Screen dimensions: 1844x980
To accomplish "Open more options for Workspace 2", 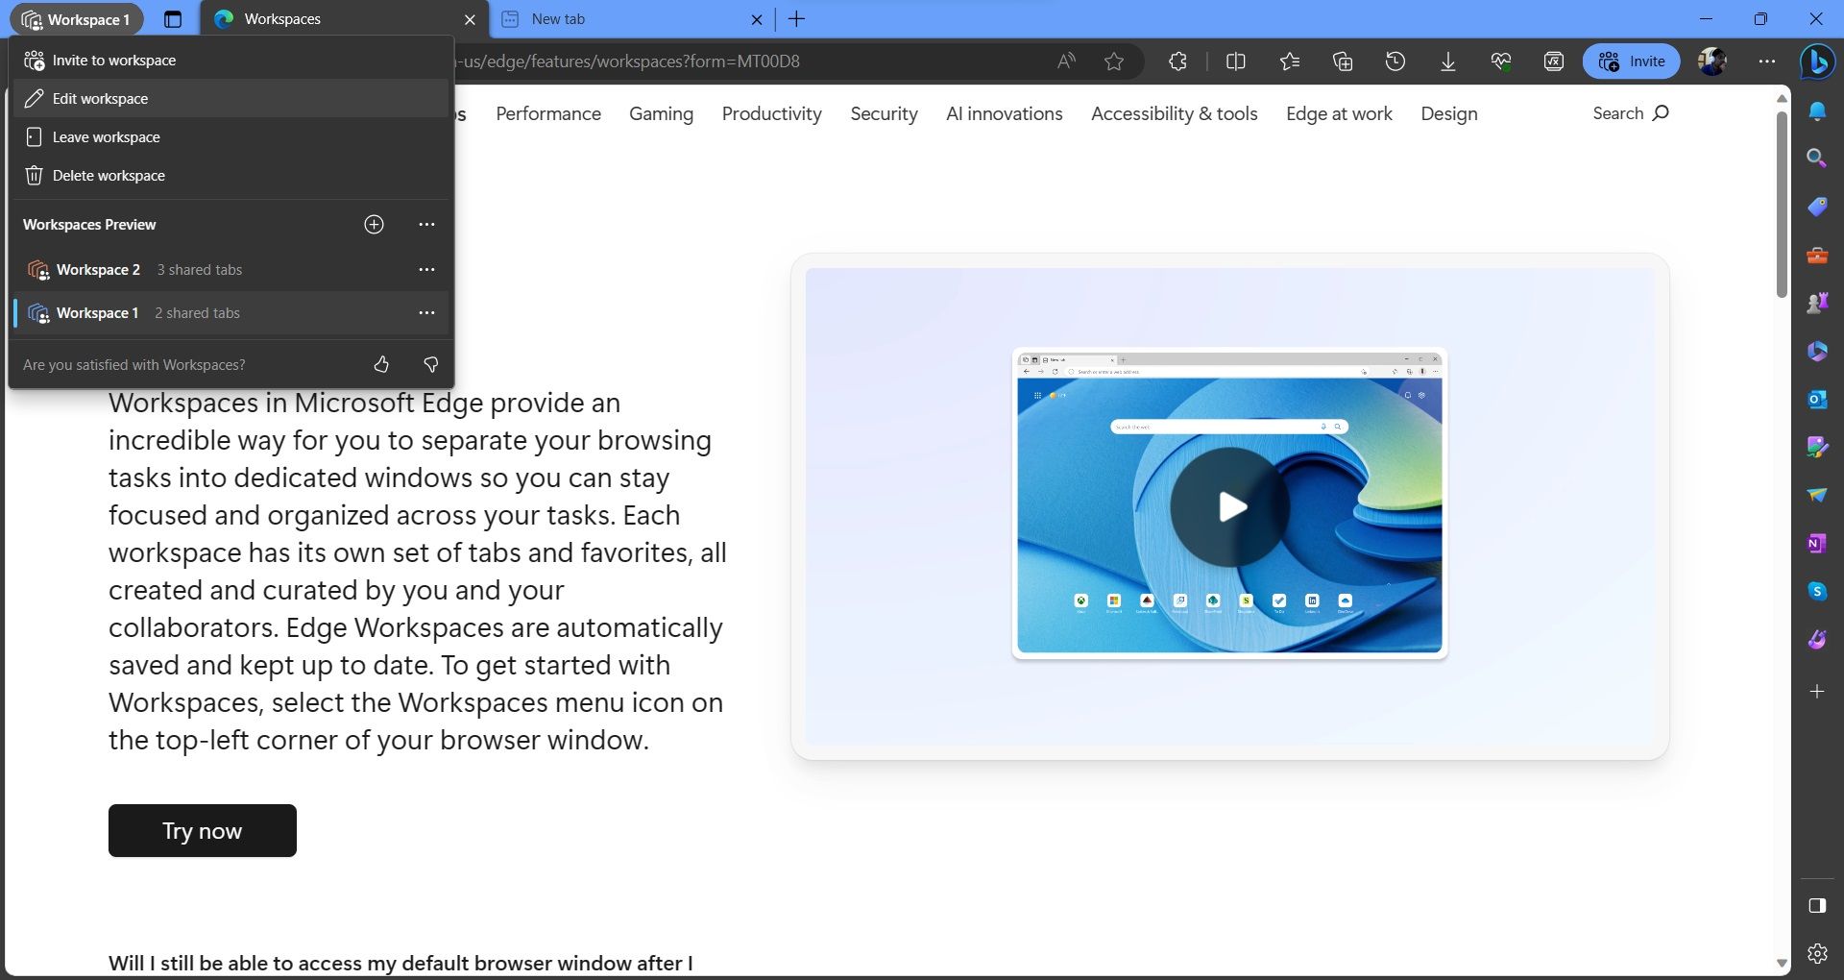I will tap(426, 270).
